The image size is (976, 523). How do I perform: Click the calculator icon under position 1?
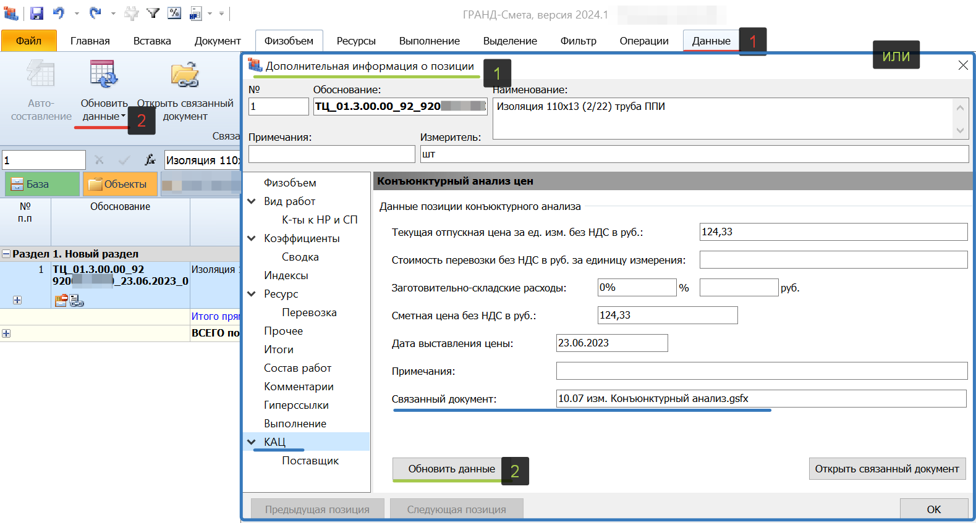(x=77, y=301)
